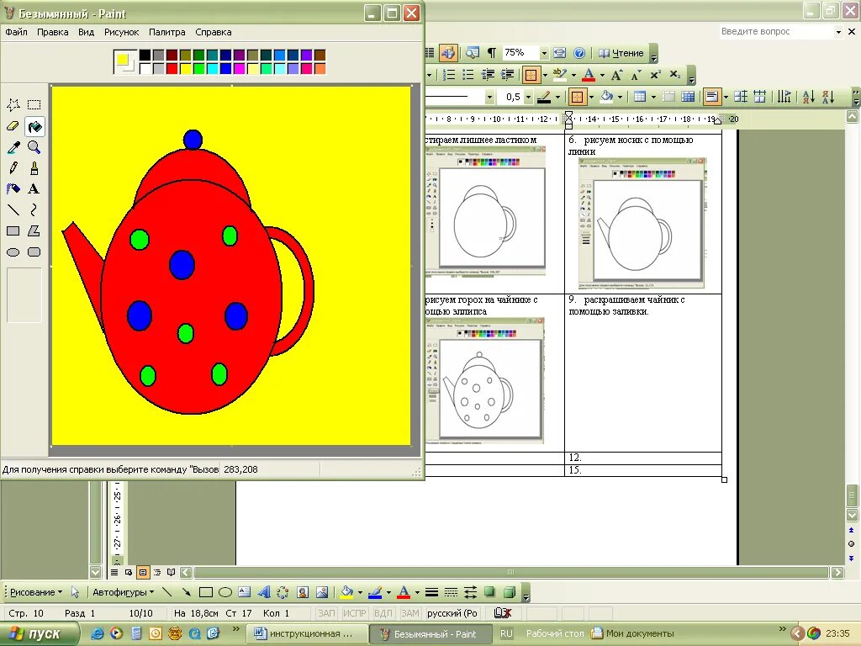Viewport: 861px width, 646px height.
Task: Pick the Eraser tool in Paint
Action: [13, 126]
